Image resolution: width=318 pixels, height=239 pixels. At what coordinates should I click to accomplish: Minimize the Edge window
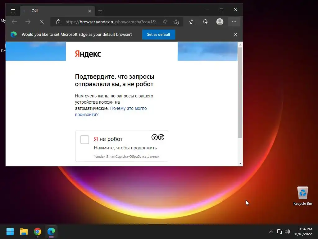click(207, 10)
